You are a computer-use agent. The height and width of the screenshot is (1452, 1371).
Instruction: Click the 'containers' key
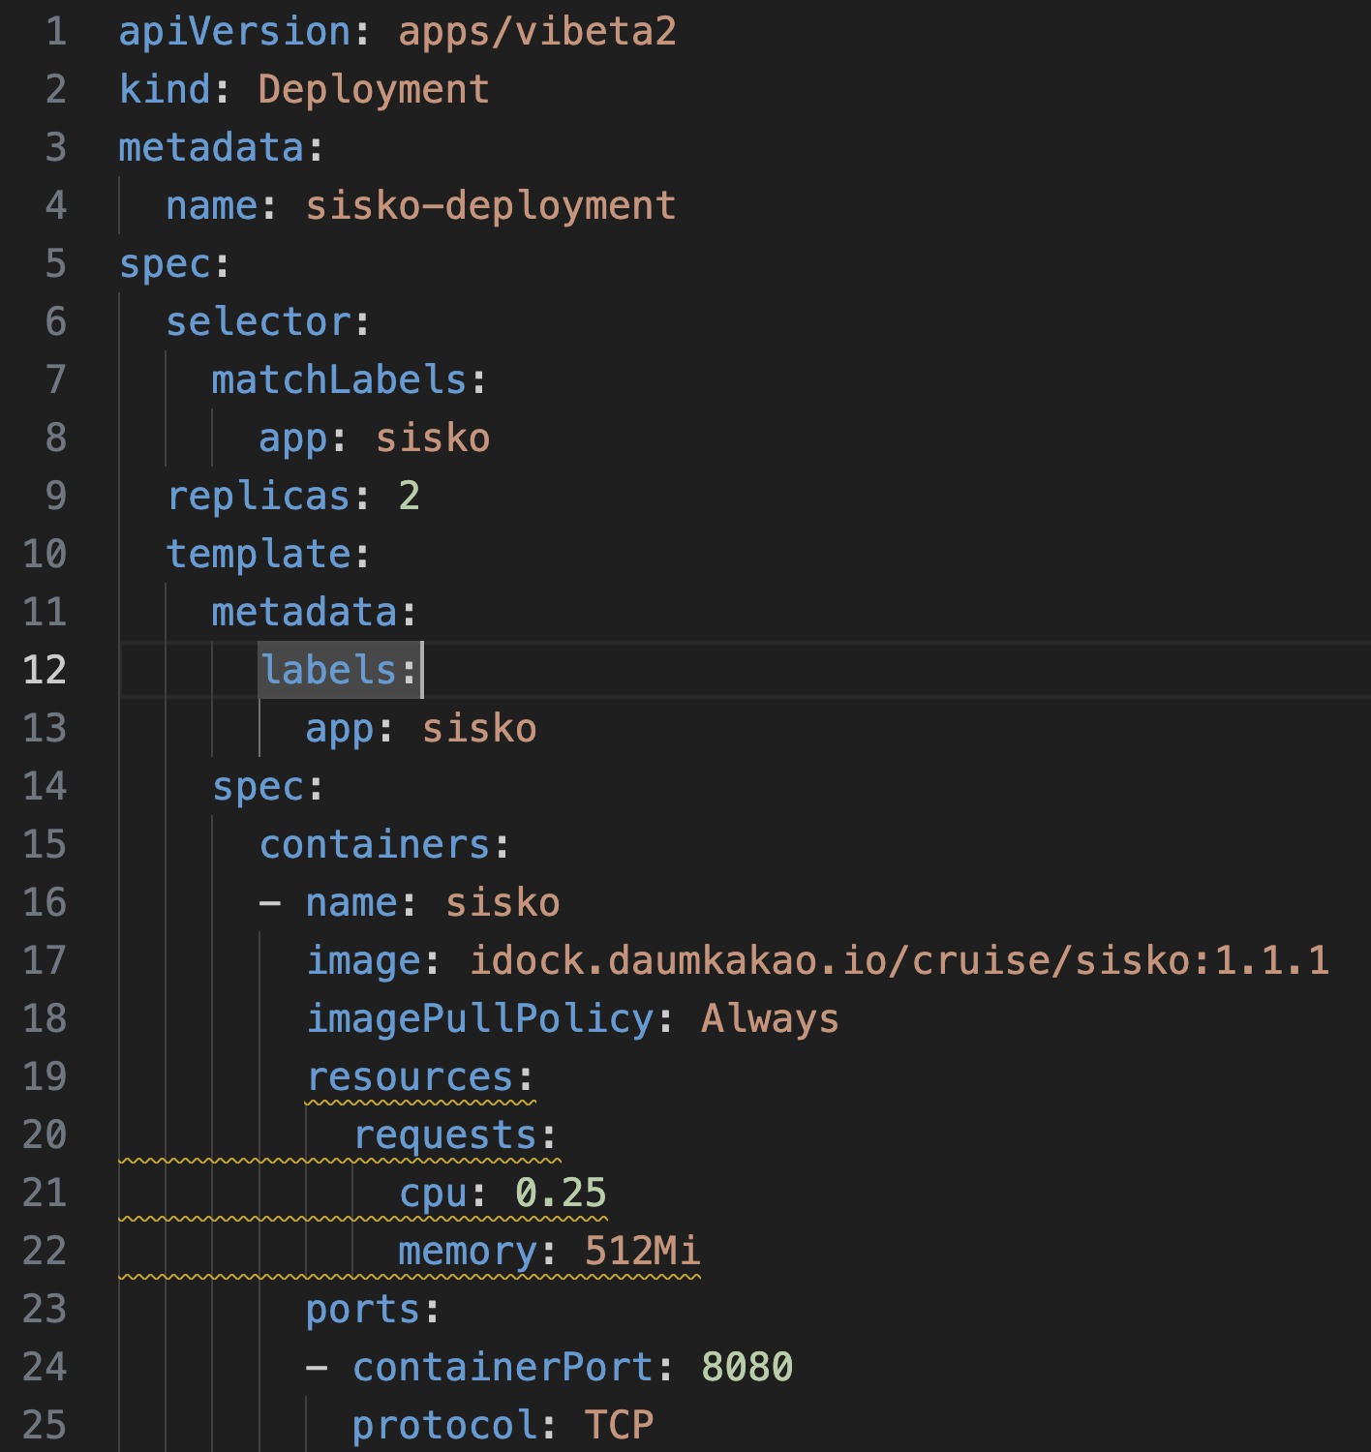pos(374,845)
